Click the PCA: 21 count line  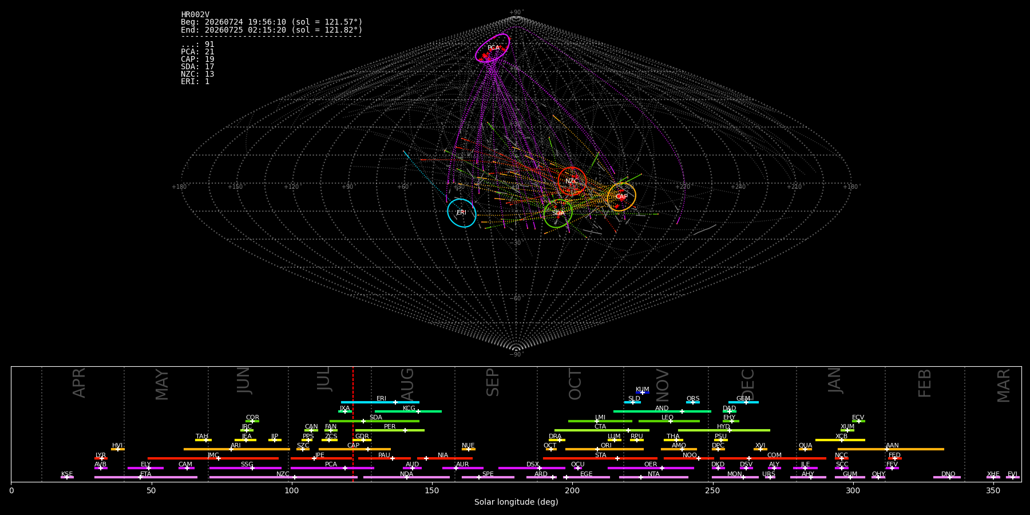[197, 52]
